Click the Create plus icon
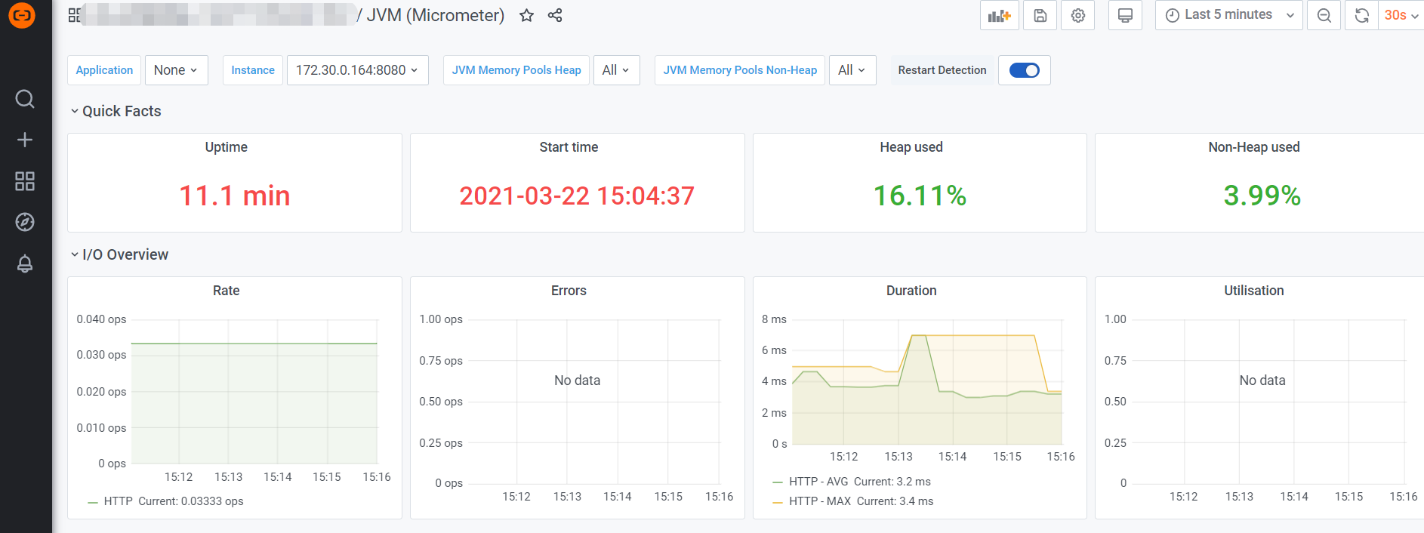This screenshot has width=1424, height=533. 25,140
